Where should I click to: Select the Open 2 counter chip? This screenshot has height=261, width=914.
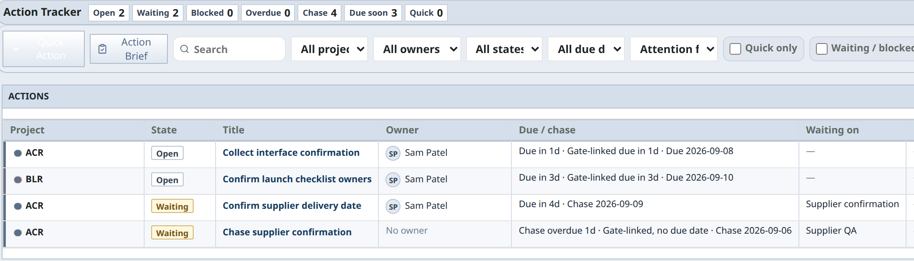point(109,13)
